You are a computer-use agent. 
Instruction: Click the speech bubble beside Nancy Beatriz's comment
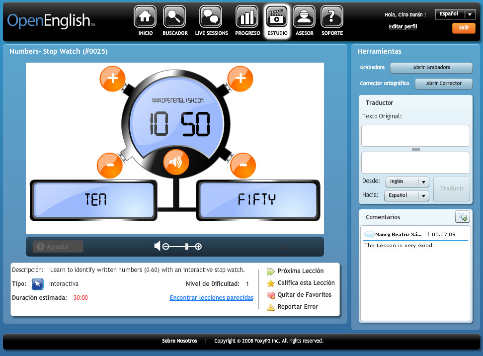(369, 234)
